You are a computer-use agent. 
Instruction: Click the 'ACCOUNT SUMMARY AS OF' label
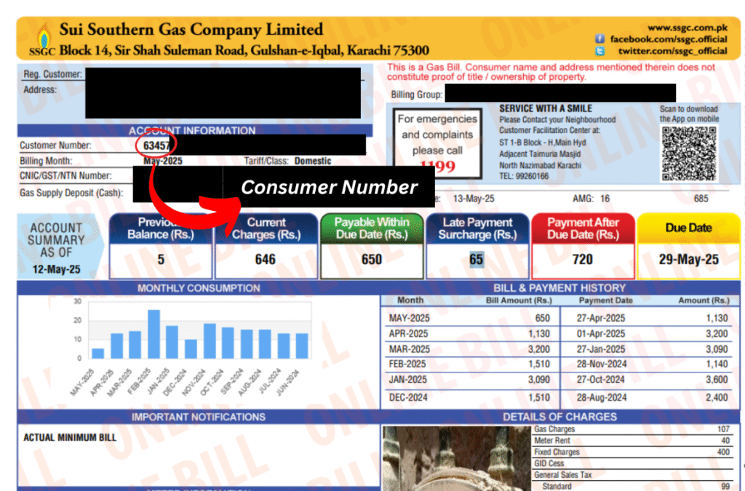pyautogui.click(x=56, y=240)
